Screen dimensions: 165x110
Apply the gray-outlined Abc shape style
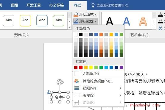click(9, 21)
